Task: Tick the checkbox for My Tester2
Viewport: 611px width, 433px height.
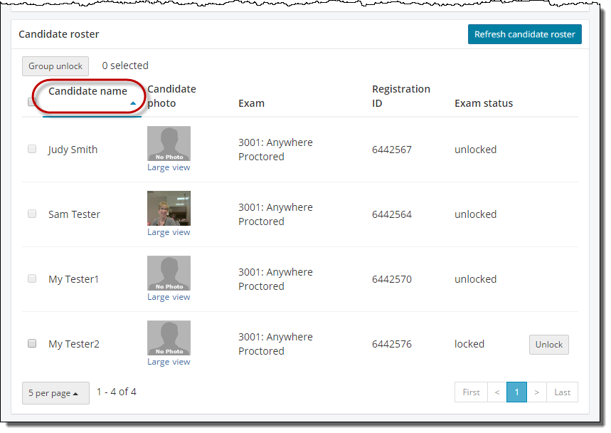Action: (32, 343)
